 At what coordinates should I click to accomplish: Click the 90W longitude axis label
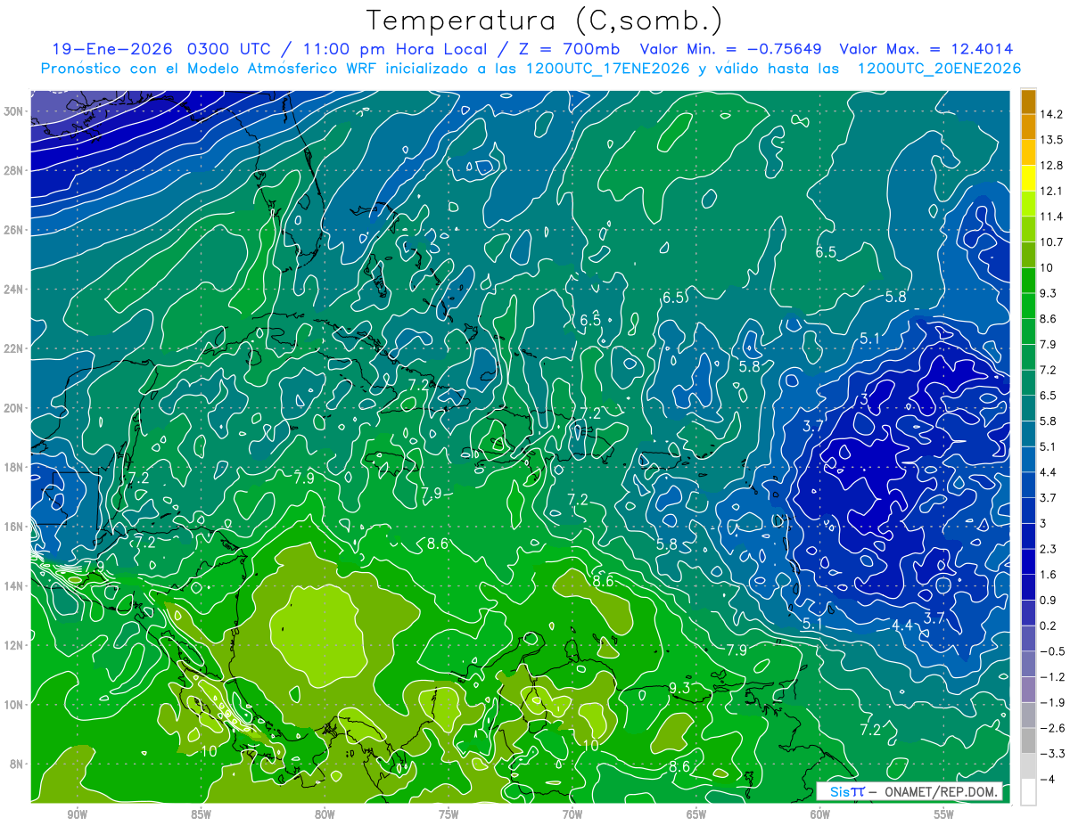[77, 814]
